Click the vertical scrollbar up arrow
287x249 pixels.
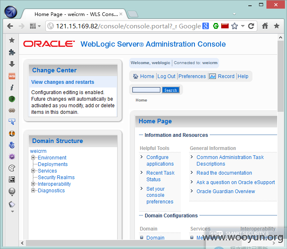[280, 37]
